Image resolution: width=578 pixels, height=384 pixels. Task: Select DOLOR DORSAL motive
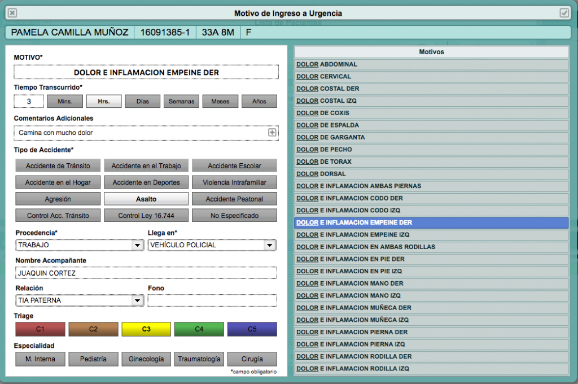(x=431, y=174)
